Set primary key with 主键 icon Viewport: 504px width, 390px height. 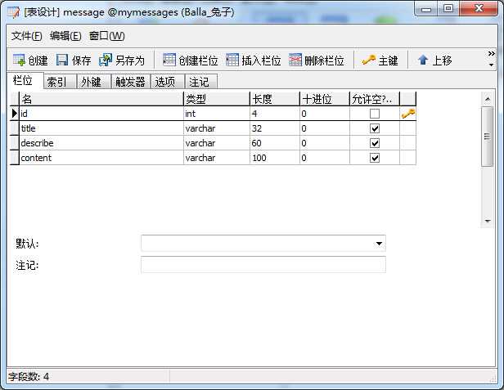(368, 60)
